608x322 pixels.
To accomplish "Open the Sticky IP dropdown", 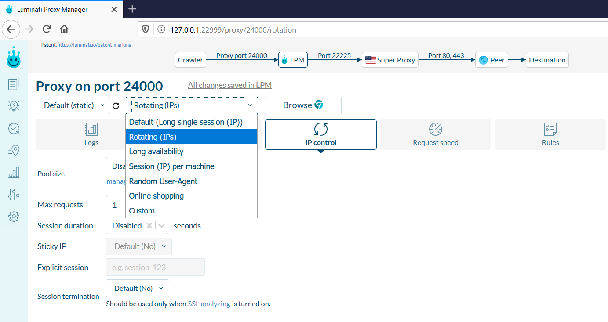I will tap(139, 246).
